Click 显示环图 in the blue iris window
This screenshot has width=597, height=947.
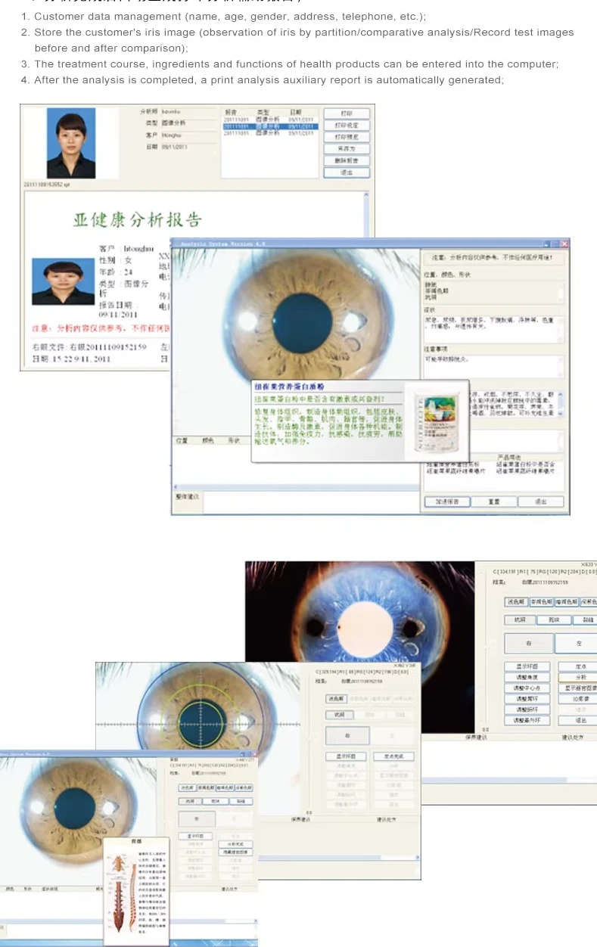click(527, 666)
